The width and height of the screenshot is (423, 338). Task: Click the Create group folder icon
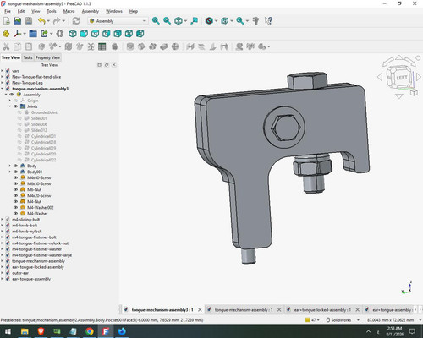[33, 34]
